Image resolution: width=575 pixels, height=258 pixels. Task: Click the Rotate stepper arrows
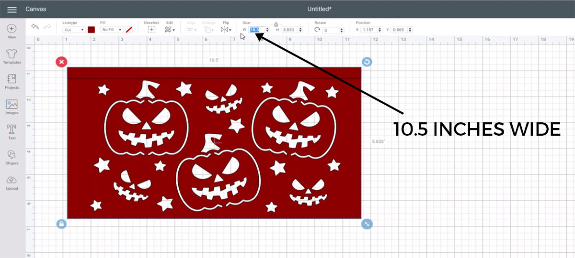(341, 30)
